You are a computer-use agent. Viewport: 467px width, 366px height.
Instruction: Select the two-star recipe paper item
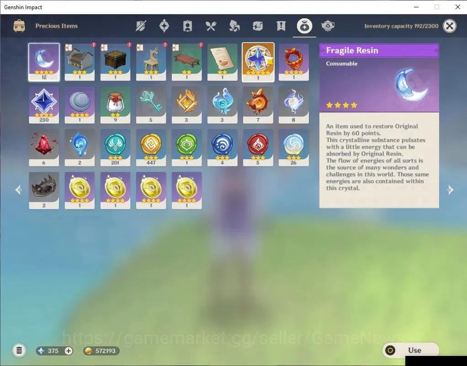(223, 62)
